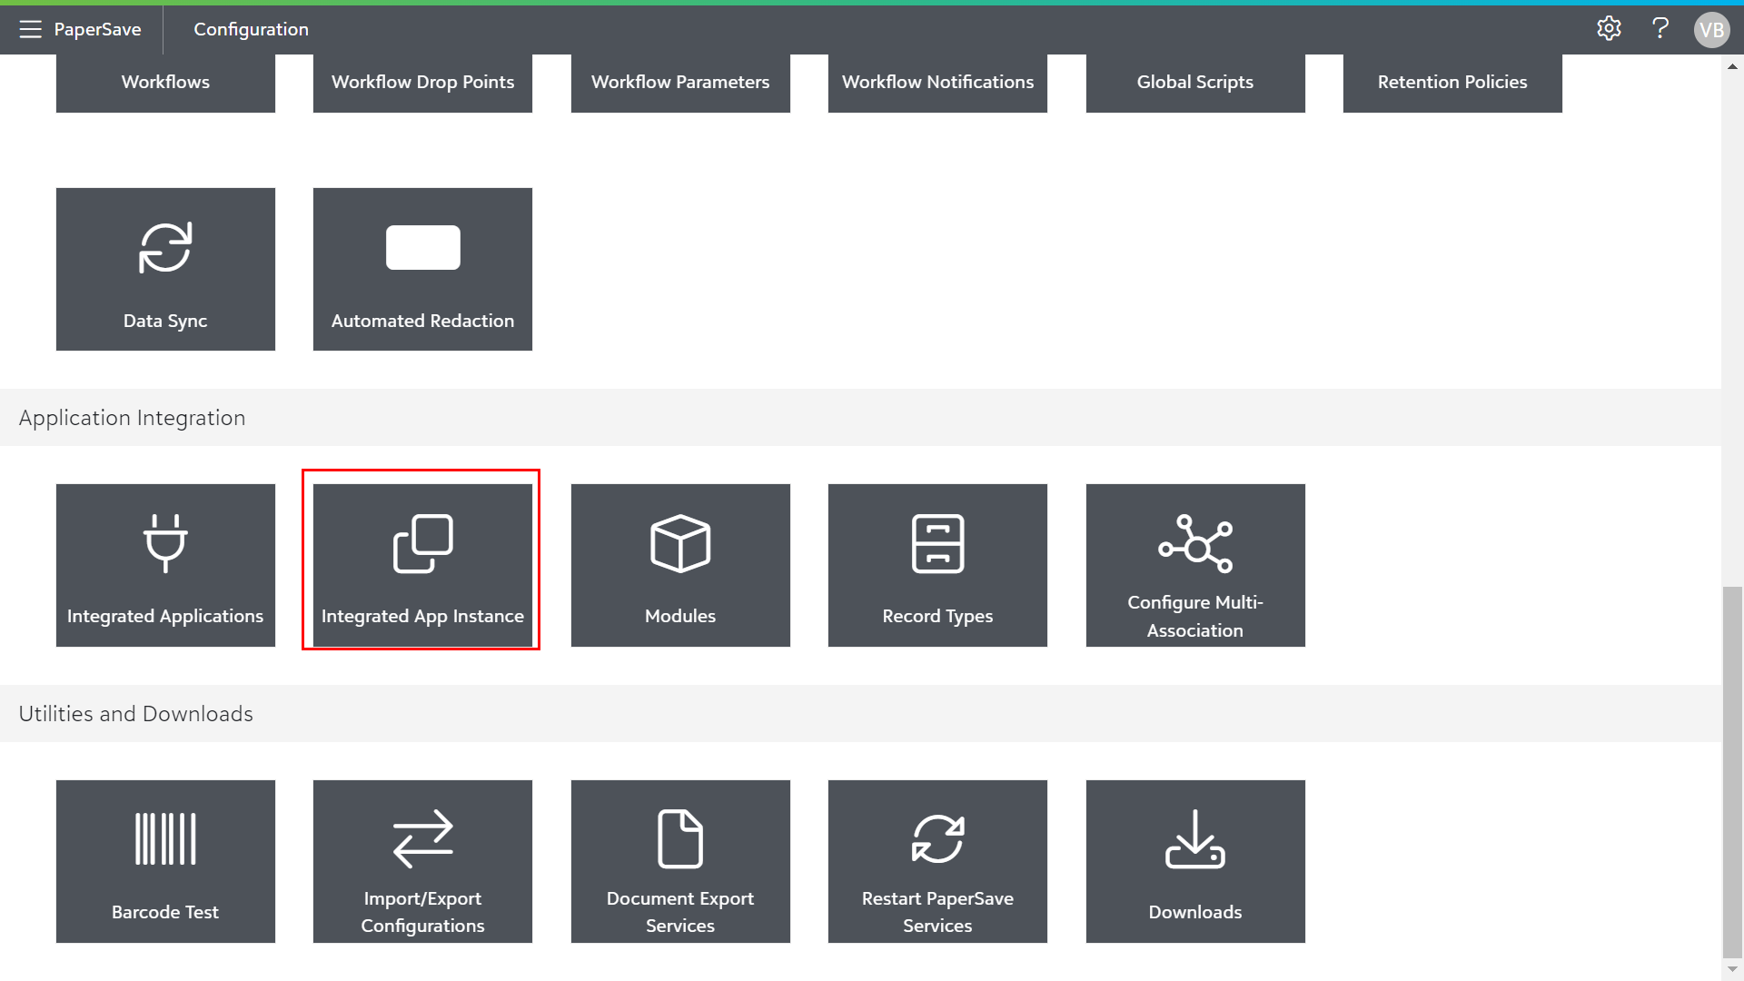1744x981 pixels.
Task: Open the Configure Multi-Association tile
Action: coord(1195,565)
